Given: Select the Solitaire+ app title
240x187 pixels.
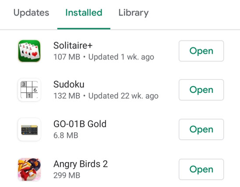Looking at the screenshot, I should click(73, 46).
